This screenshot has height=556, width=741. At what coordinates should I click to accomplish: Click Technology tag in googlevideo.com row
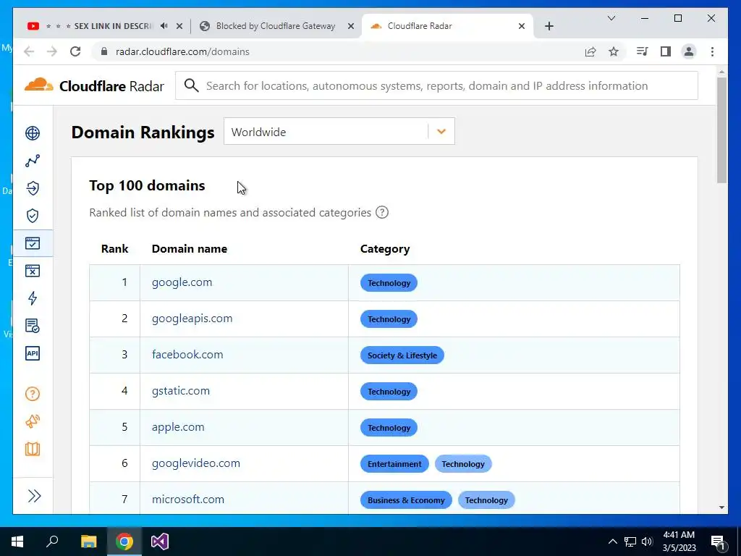click(463, 464)
